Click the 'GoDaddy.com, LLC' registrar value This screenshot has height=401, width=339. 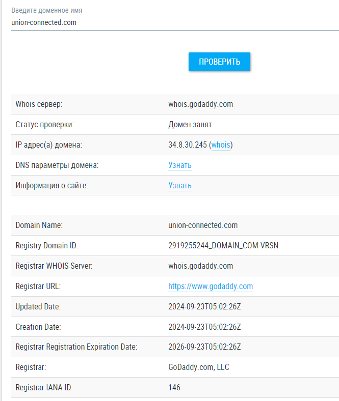(x=199, y=367)
